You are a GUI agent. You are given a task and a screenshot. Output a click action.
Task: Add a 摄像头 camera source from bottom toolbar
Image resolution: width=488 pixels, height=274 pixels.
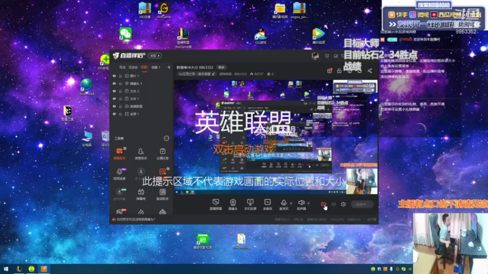point(233,205)
